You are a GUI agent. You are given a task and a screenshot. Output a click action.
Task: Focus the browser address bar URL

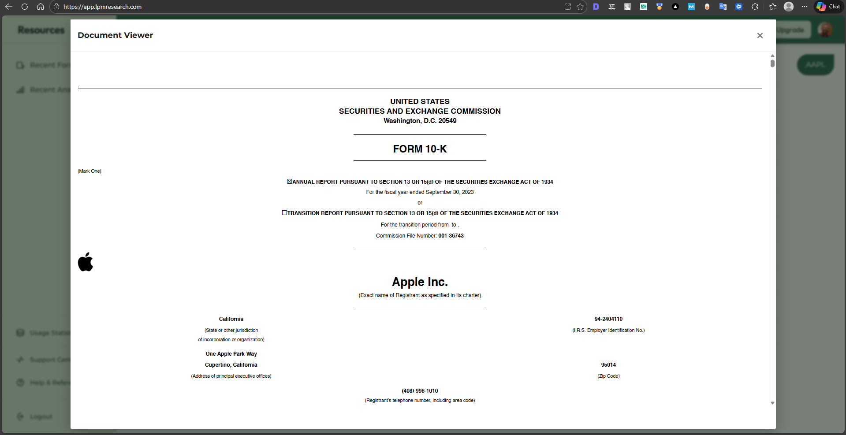[x=102, y=7]
